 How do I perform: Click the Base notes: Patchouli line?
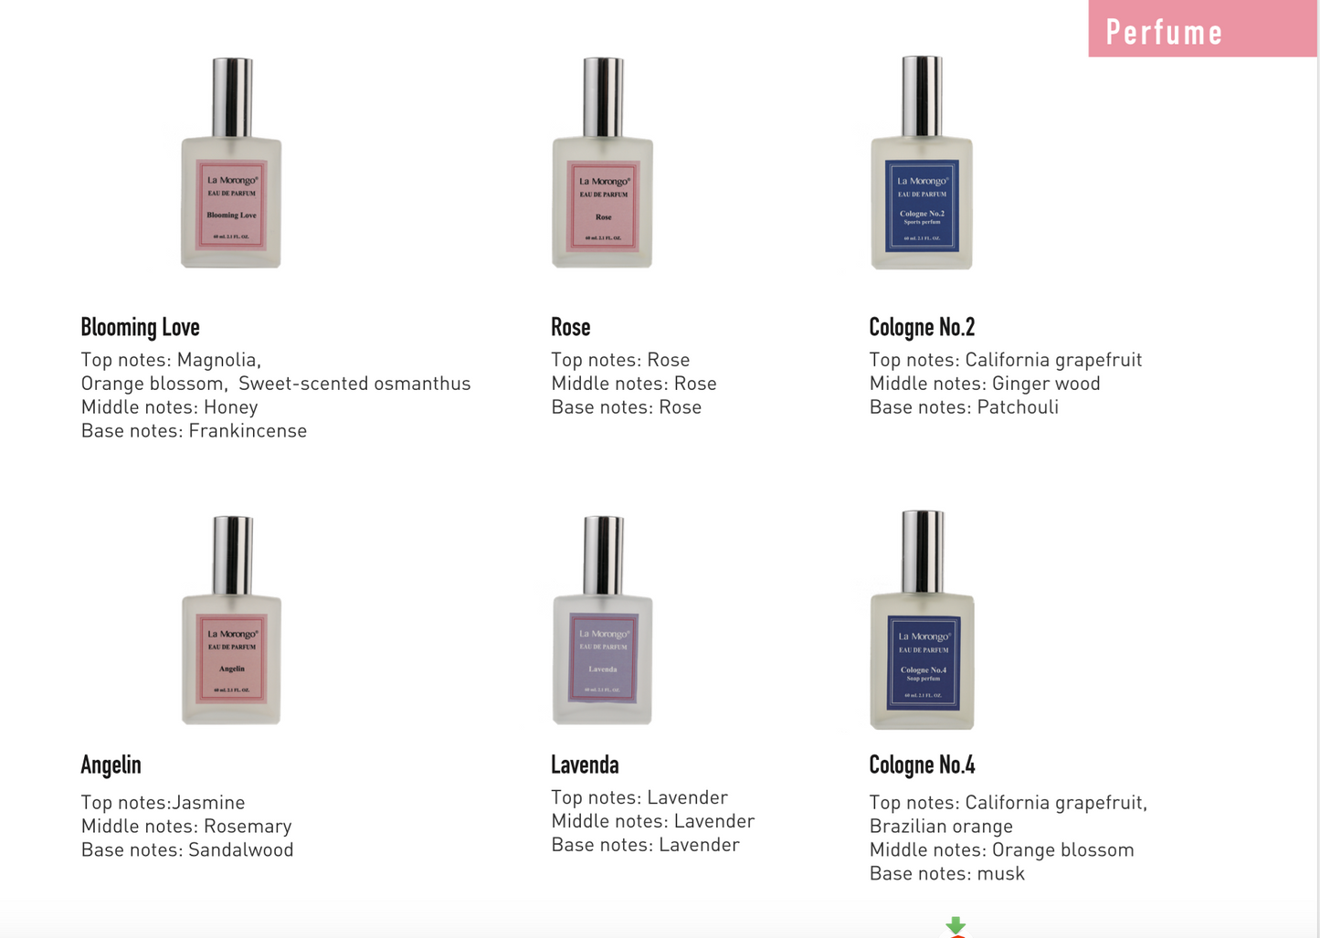tap(964, 406)
